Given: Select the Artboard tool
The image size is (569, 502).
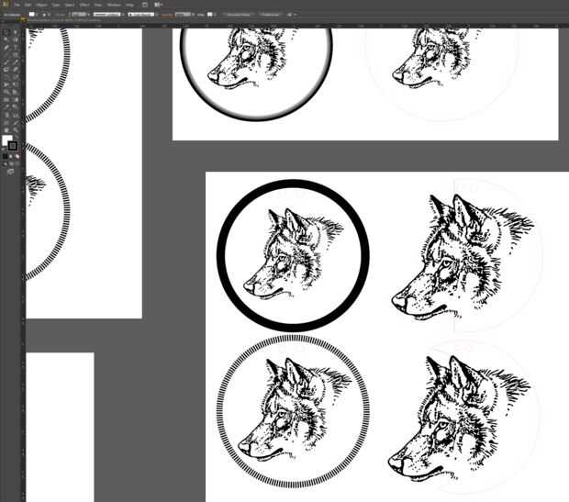Looking at the screenshot, I should coord(6,122).
